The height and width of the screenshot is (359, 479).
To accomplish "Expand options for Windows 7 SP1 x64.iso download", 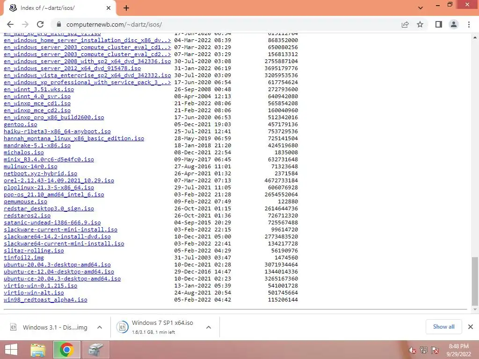I will pyautogui.click(x=209, y=327).
